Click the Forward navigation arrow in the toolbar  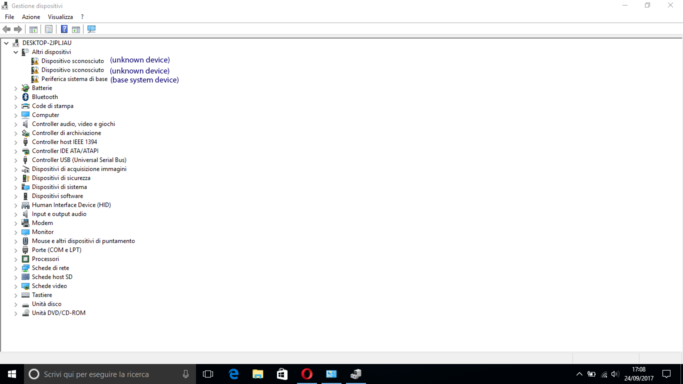click(18, 29)
